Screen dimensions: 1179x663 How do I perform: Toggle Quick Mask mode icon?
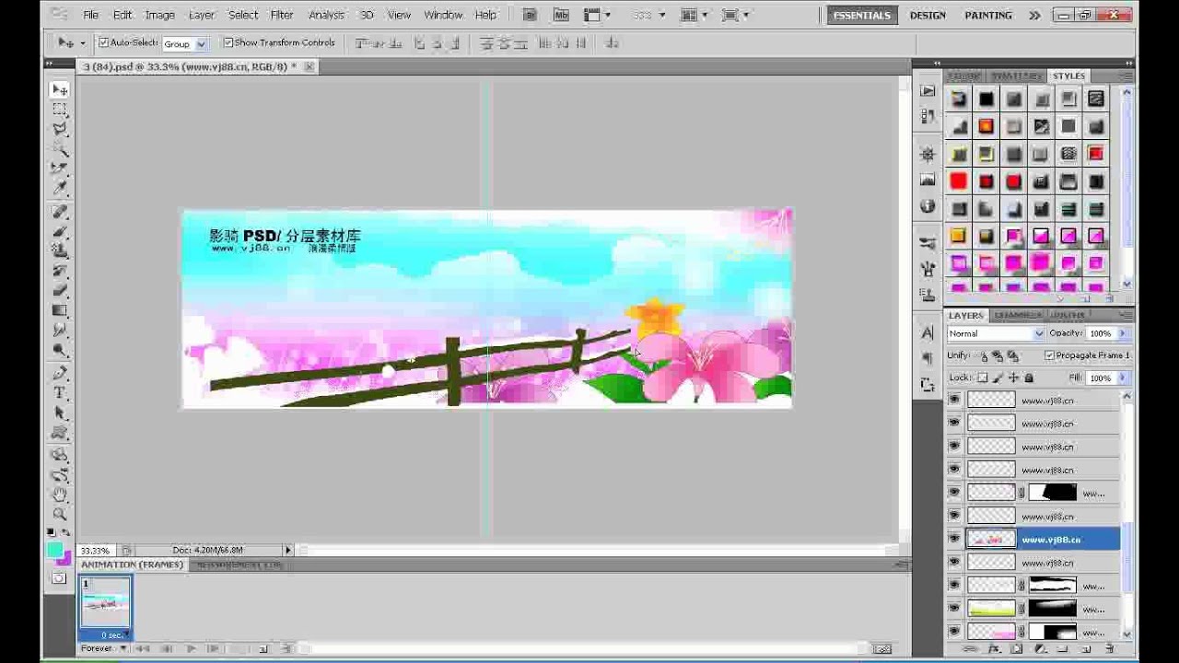[59, 578]
